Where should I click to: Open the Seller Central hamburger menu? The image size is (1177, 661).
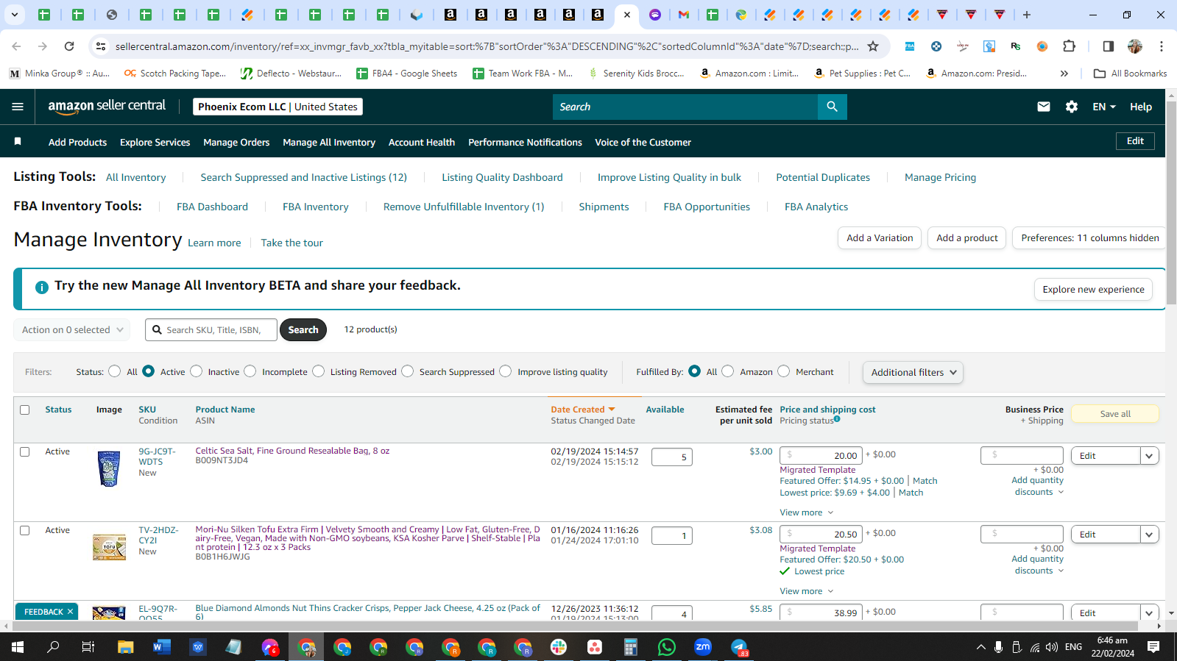18,107
